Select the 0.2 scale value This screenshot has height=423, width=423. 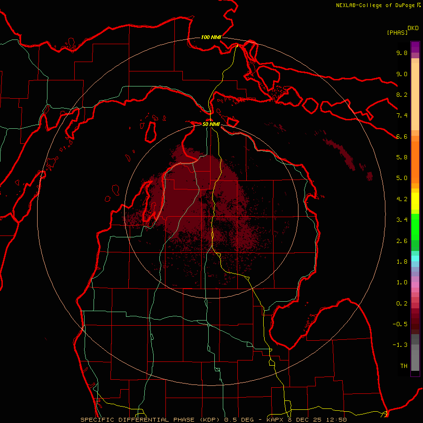click(x=402, y=304)
